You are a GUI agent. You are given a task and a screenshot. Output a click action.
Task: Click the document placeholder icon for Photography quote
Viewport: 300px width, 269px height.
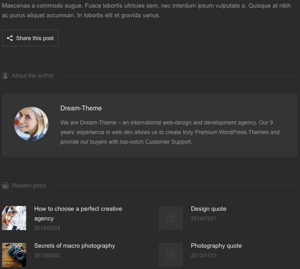coord(171,255)
